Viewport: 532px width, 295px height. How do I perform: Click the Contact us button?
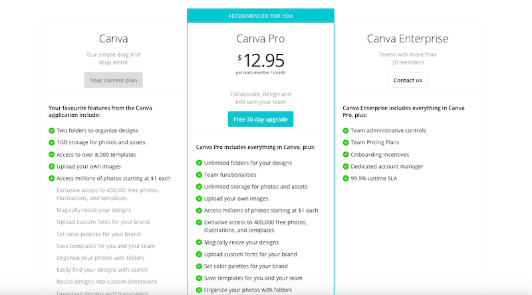pyautogui.click(x=408, y=80)
